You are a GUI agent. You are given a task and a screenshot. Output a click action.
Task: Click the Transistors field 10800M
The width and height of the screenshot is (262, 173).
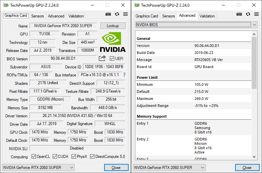88,50
